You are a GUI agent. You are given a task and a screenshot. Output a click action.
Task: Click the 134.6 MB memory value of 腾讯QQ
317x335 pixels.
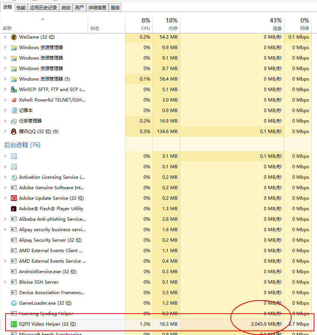tap(167, 132)
